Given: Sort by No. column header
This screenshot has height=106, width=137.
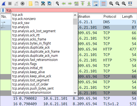Looking at the screenshot, I should [x=6, y=17].
